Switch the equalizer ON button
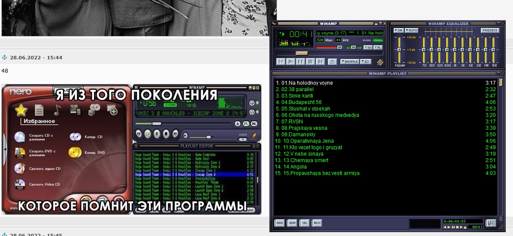Viewport: 513px width, 236px height. point(398,31)
